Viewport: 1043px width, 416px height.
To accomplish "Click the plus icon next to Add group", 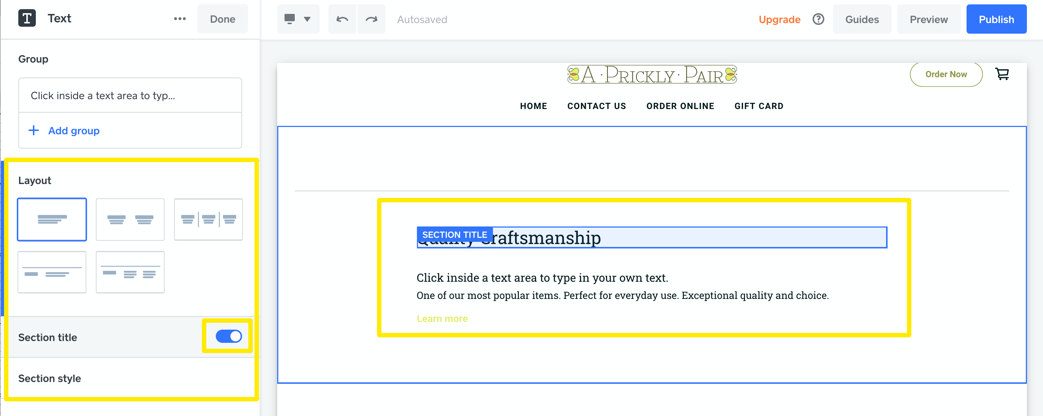I will click(33, 130).
